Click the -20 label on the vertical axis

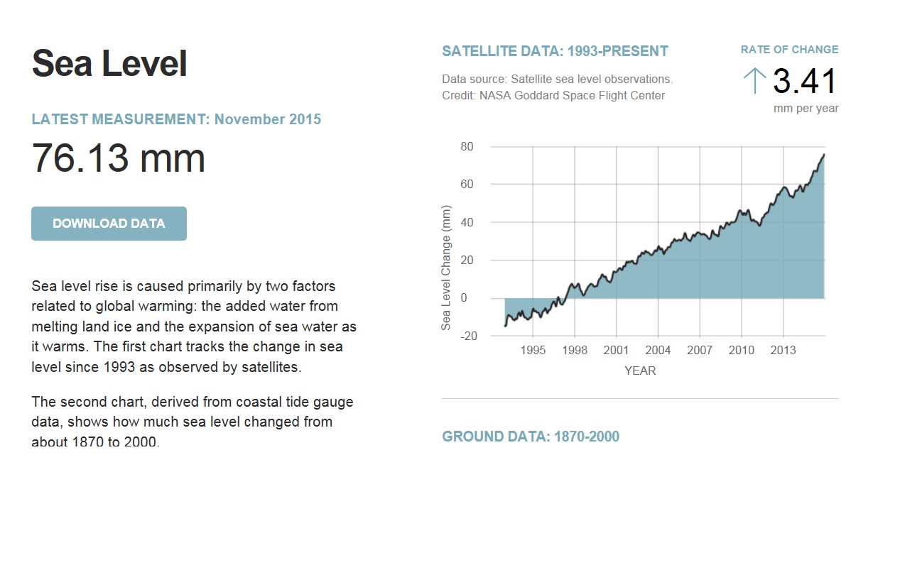468,336
